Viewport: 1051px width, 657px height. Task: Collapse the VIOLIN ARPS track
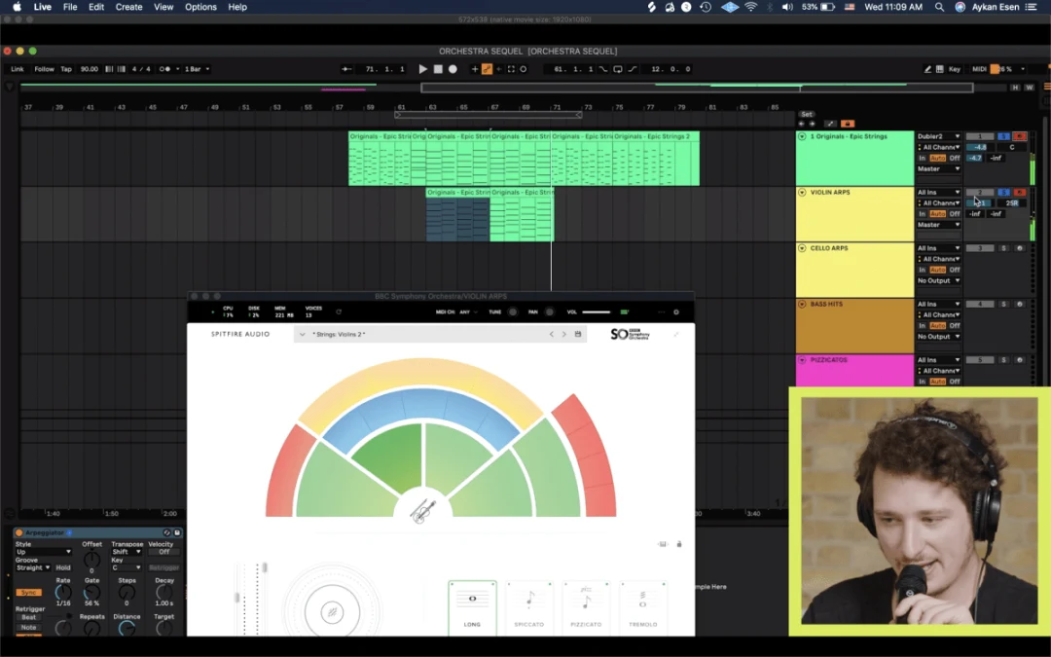pyautogui.click(x=802, y=193)
